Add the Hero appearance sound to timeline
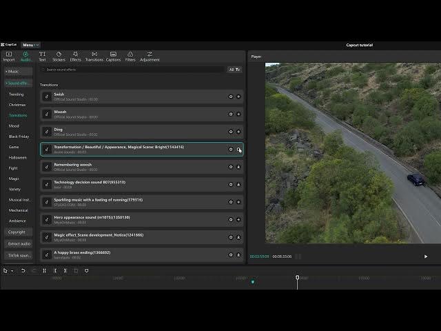Viewport: 441px width, 331px height. pyautogui.click(x=238, y=219)
